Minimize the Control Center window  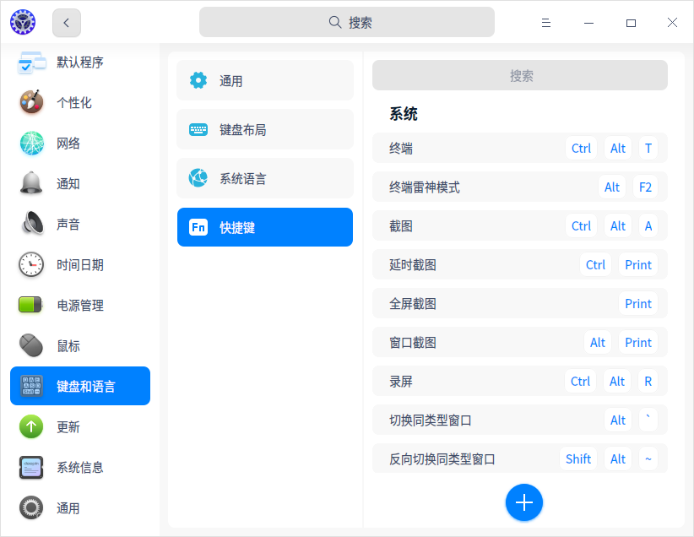pos(588,23)
